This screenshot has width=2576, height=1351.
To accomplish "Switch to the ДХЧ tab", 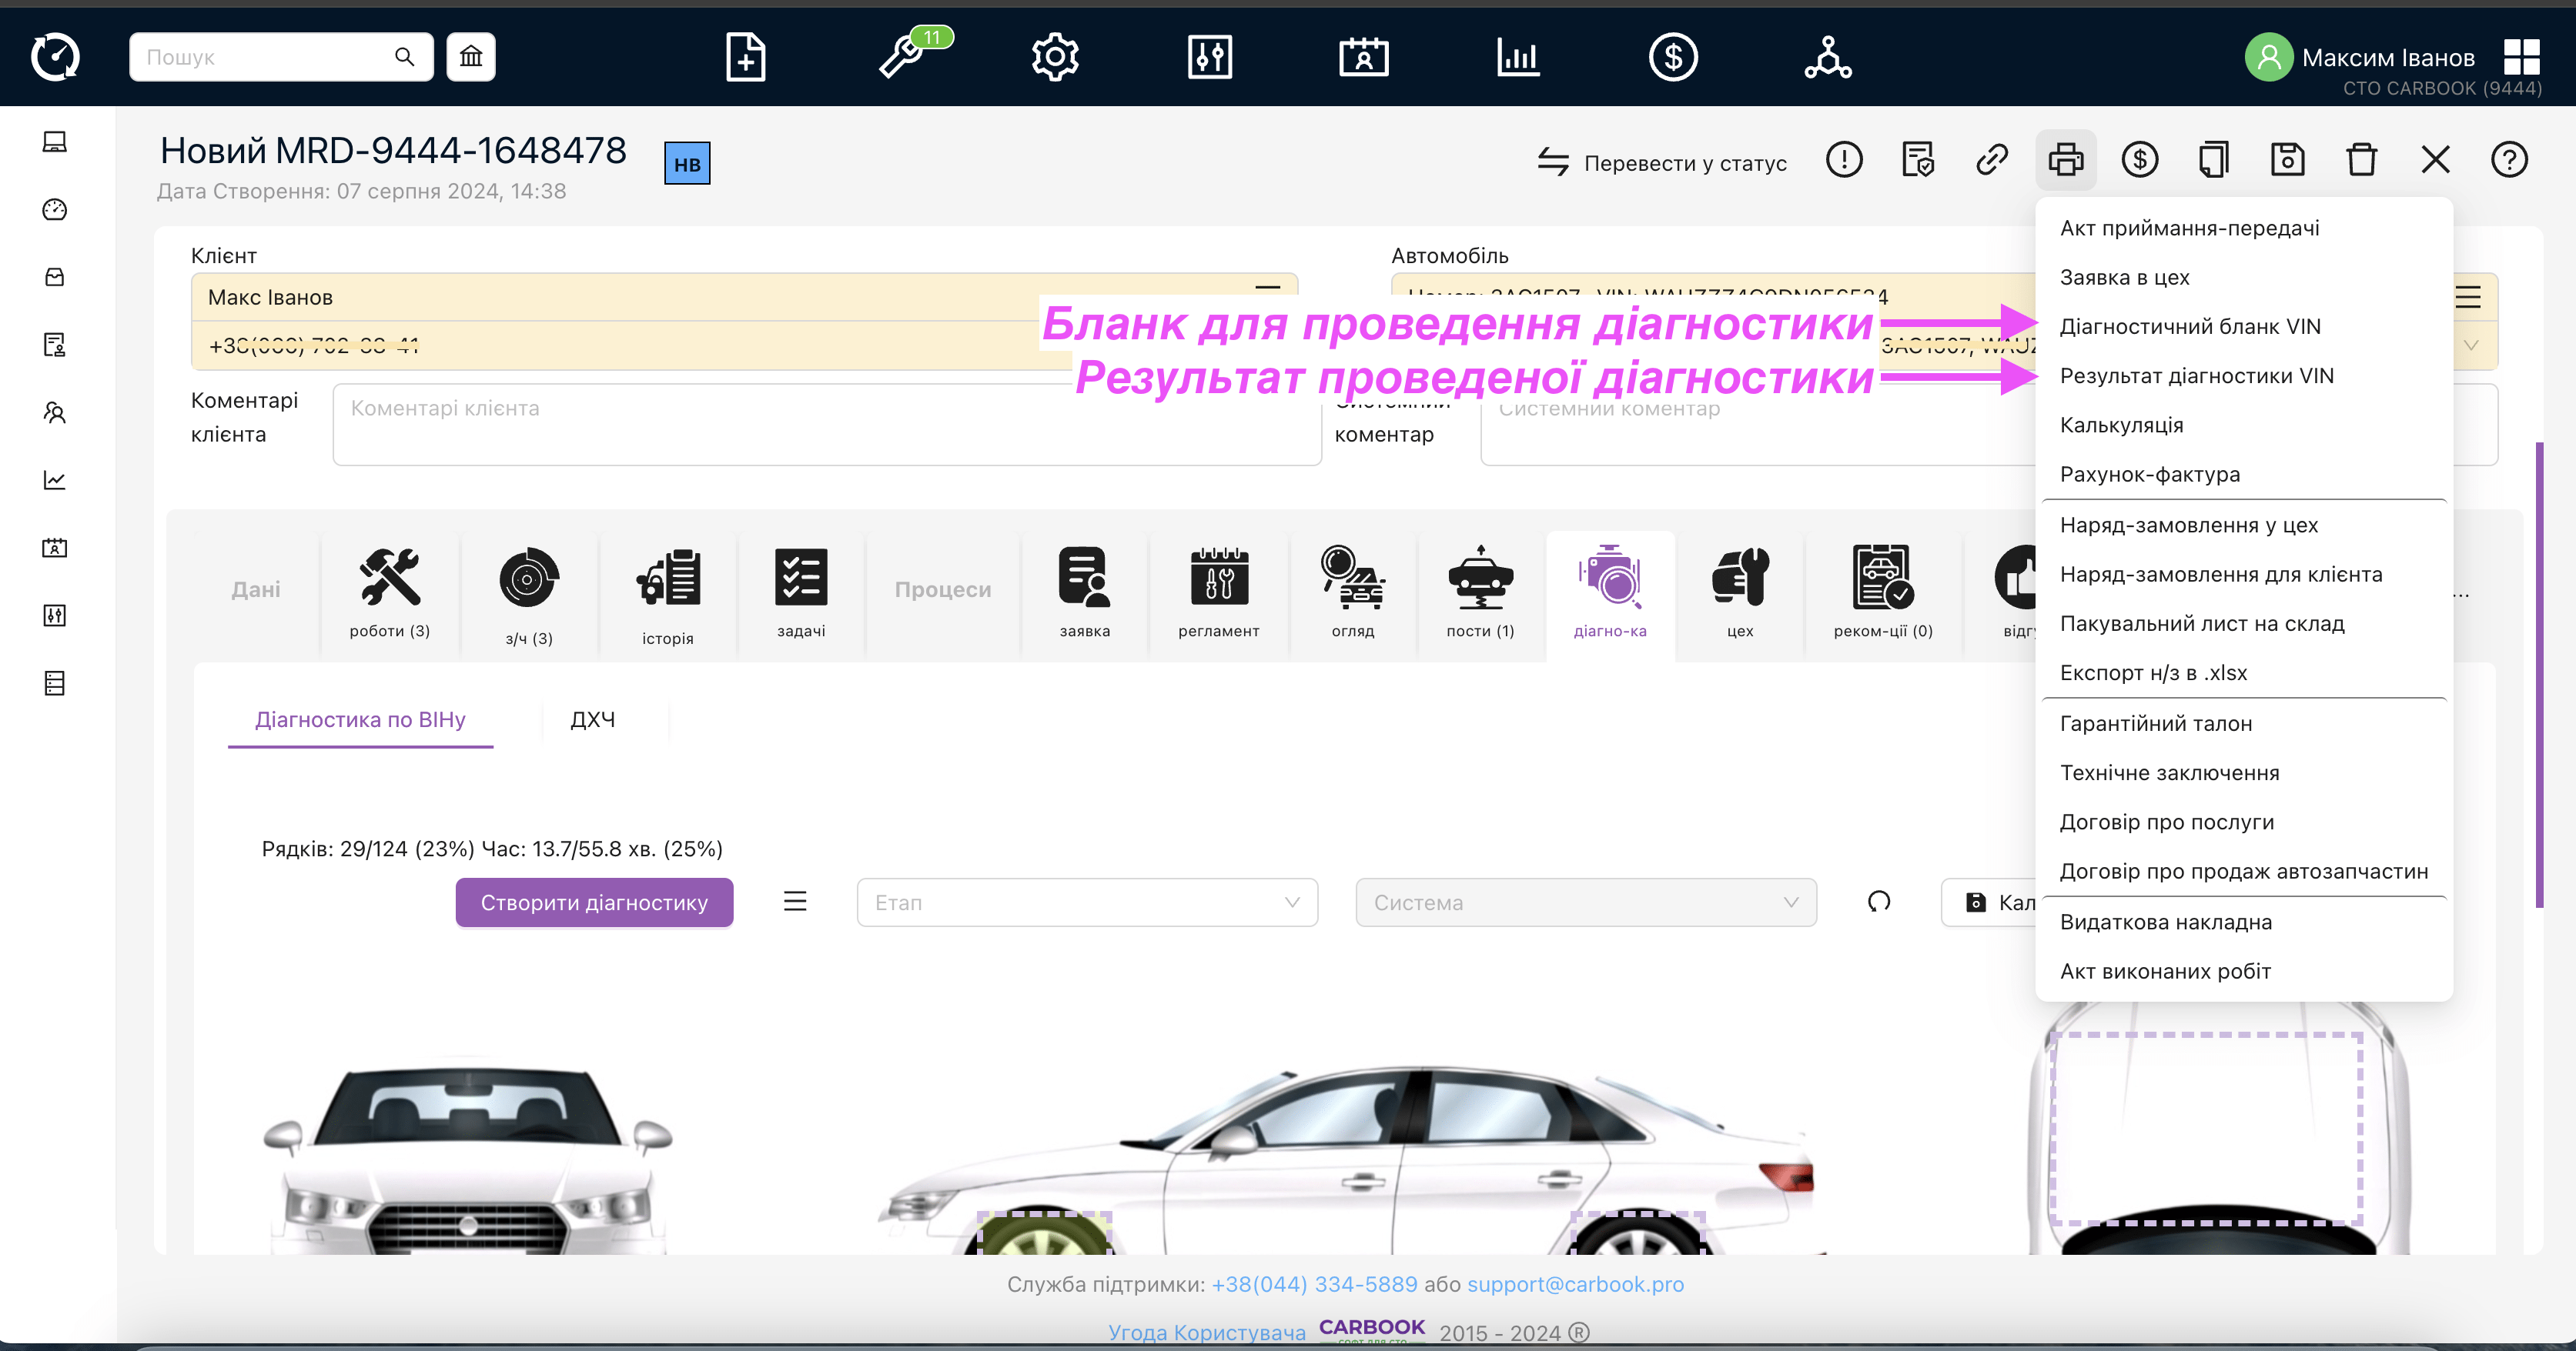I will 593,719.
